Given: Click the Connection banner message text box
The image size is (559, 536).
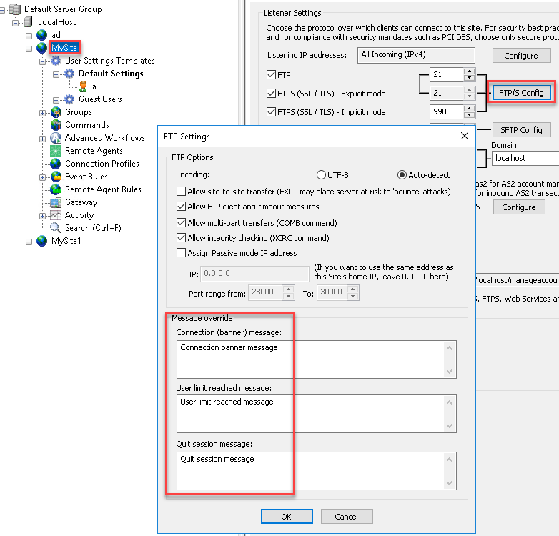Looking at the screenshot, I should (311, 359).
